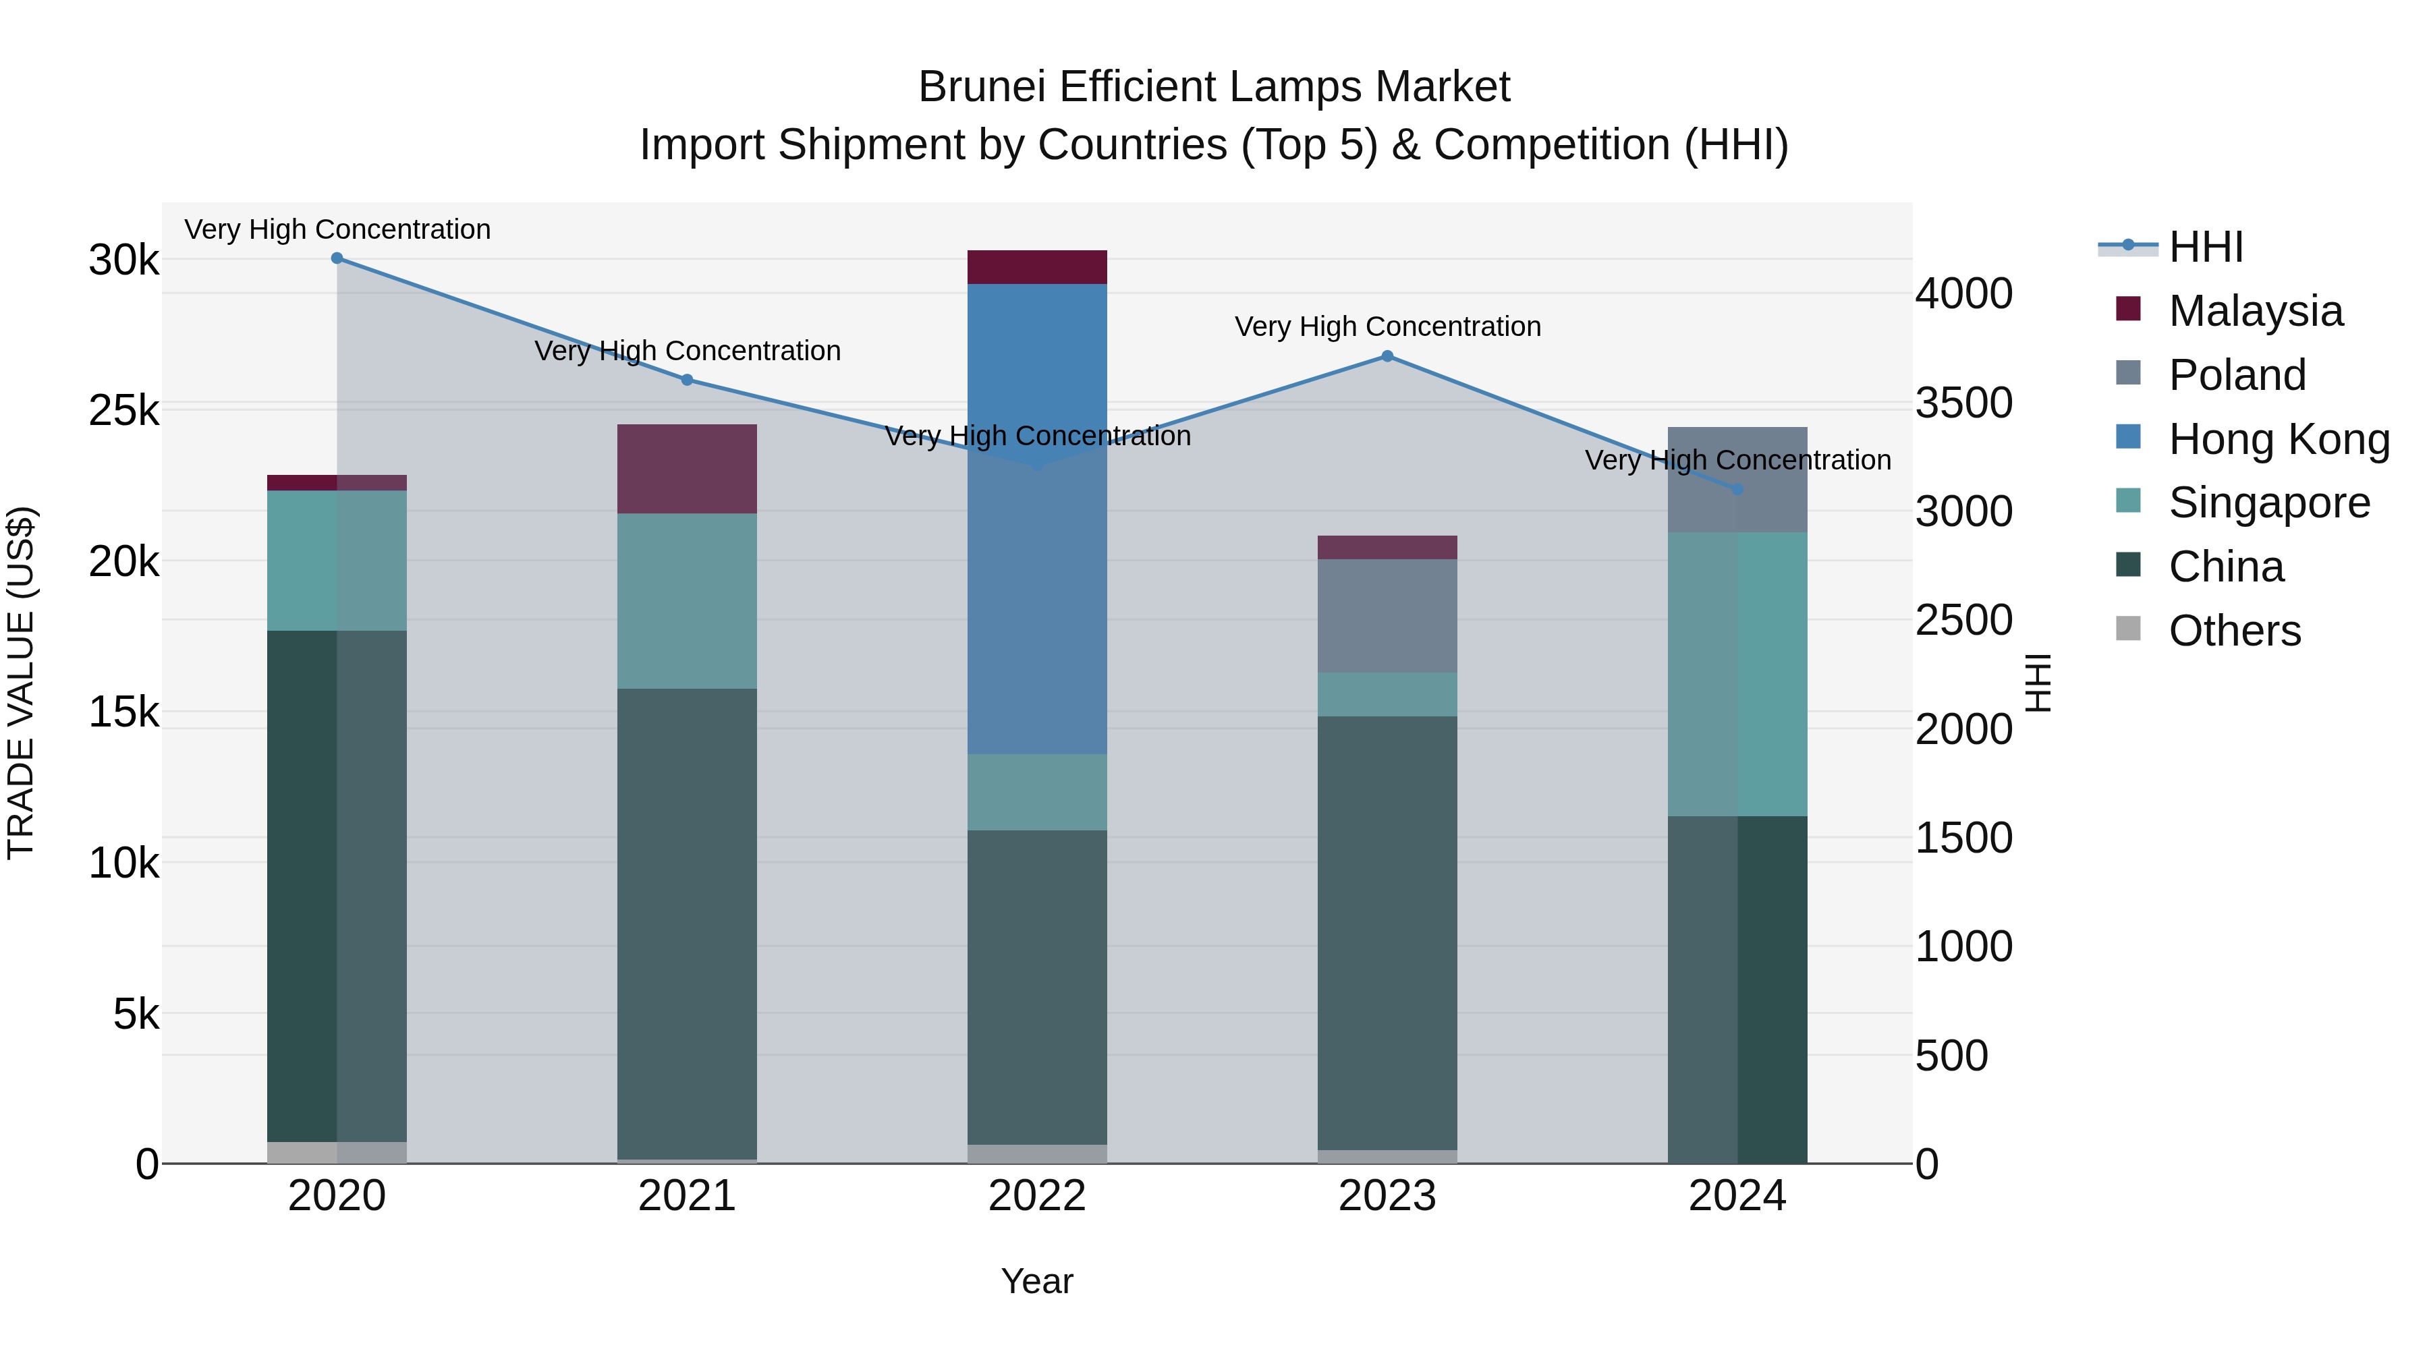Click the Malaysia segment in 2020 bar
The width and height of the screenshot is (2429, 1366).
[337, 483]
